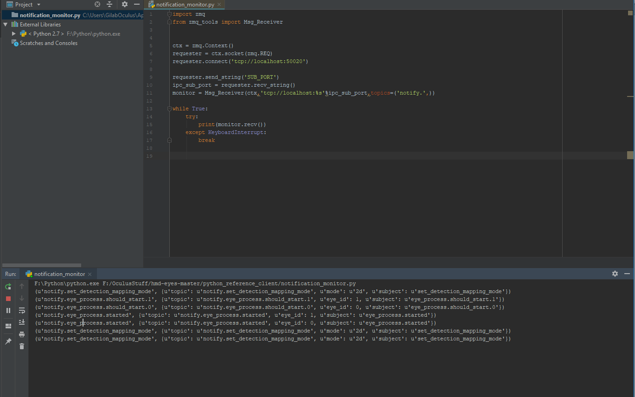Toggle scroll-to-end in the Run console

coord(21,322)
